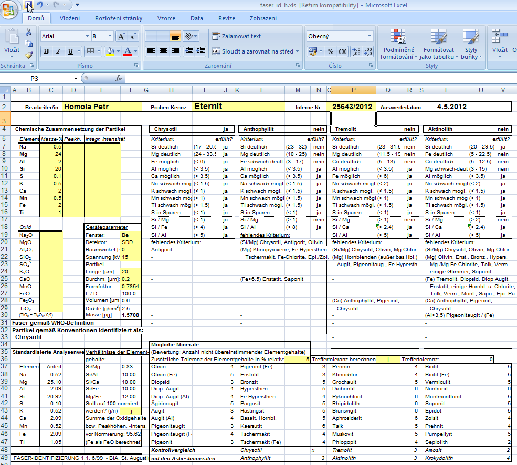Switch to the Domů tab

pyautogui.click(x=36, y=18)
